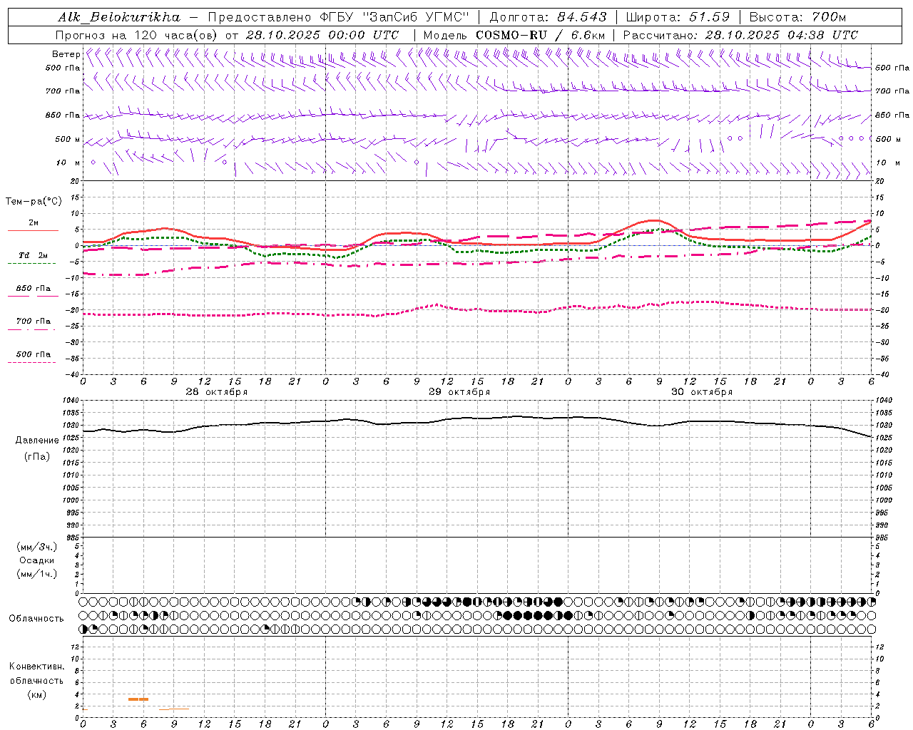Screen dimensions: 913x730
Task: Click the thin orange convective line near hour 9
Action: coord(174,709)
